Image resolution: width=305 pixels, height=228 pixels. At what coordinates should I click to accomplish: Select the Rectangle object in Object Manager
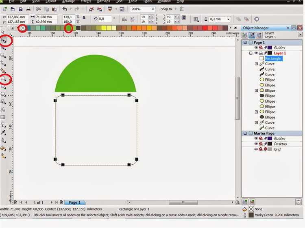click(273, 58)
